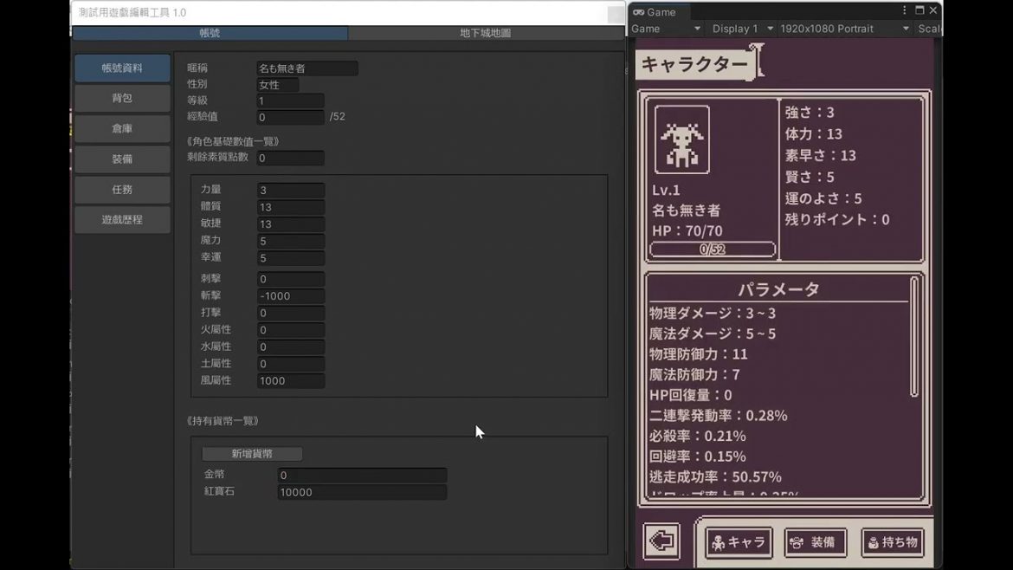Viewport: 1013px width, 570px height.
Task: Click the pixel character portrait icon
Action: (681, 140)
